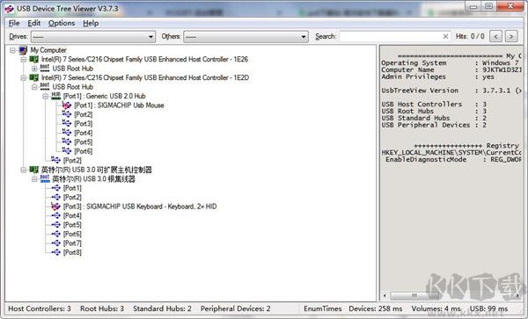
Task: Collapse the 1E2D host controller node
Action: 23,77
